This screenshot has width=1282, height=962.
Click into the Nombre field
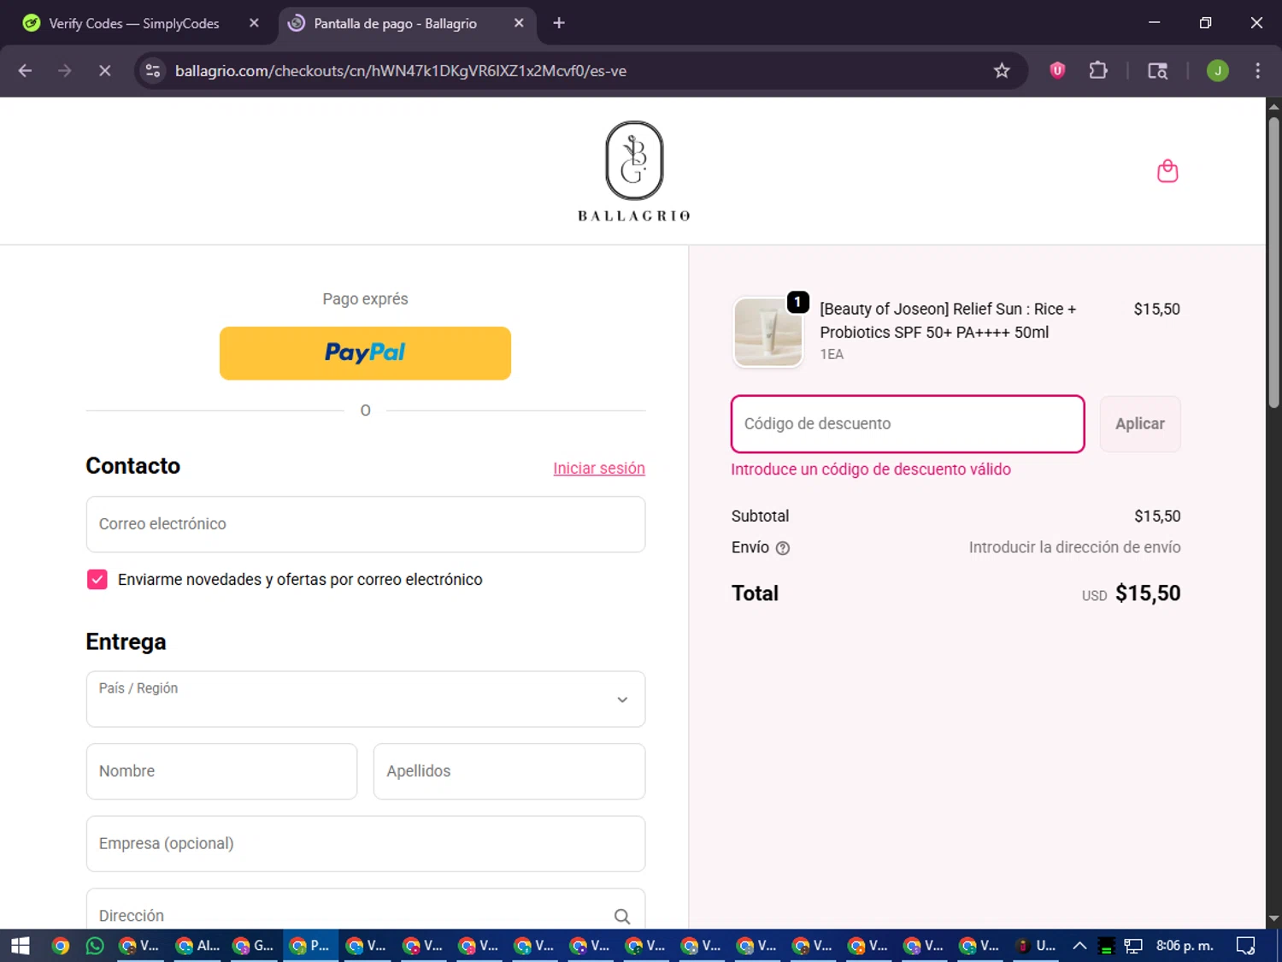[x=221, y=771]
